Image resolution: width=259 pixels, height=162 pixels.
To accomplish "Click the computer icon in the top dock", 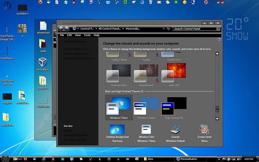I will coord(193,2).
